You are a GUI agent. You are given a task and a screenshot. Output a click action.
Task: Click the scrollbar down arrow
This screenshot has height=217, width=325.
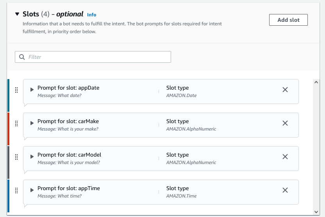pyautogui.click(x=316, y=212)
